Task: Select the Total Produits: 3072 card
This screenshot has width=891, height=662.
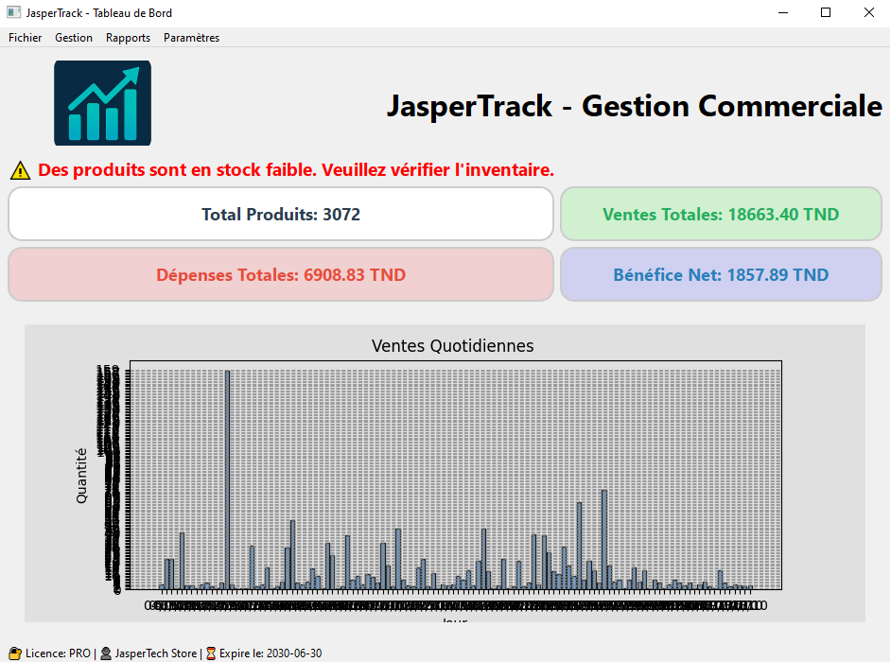Action: coord(281,215)
